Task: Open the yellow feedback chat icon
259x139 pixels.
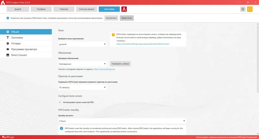Action: click(250, 9)
